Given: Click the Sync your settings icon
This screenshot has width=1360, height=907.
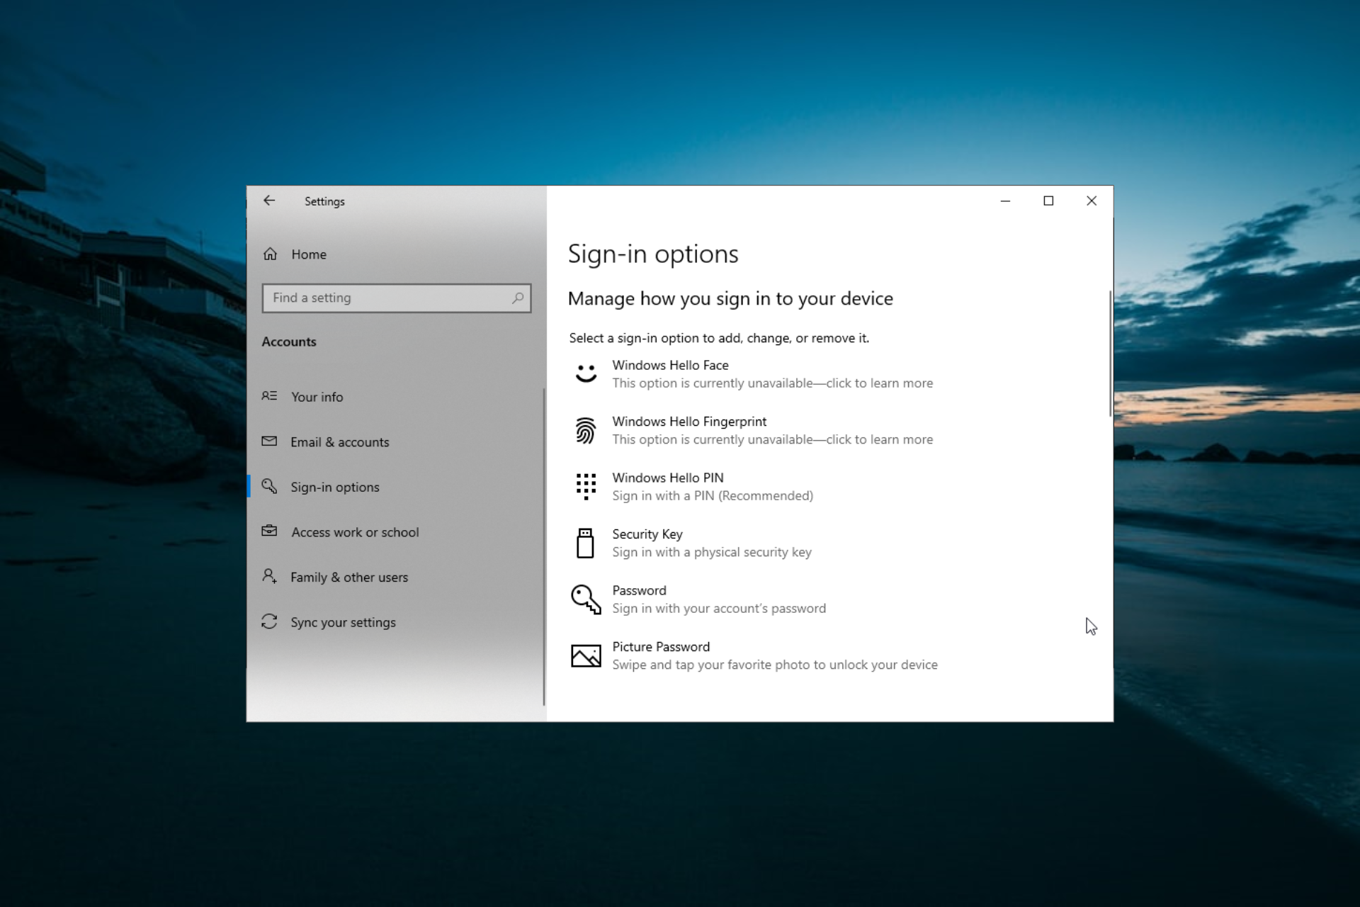Looking at the screenshot, I should coord(269,621).
